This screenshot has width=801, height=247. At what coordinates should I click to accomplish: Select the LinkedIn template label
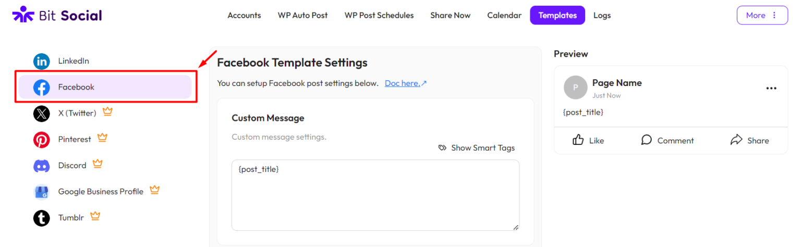74,61
